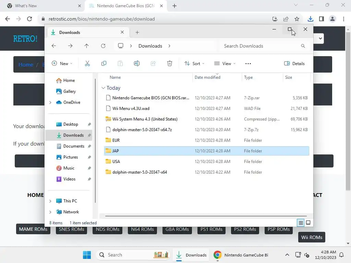351x263 pixels.
Task: Add a new Explorer tab
Action: [x=137, y=33]
